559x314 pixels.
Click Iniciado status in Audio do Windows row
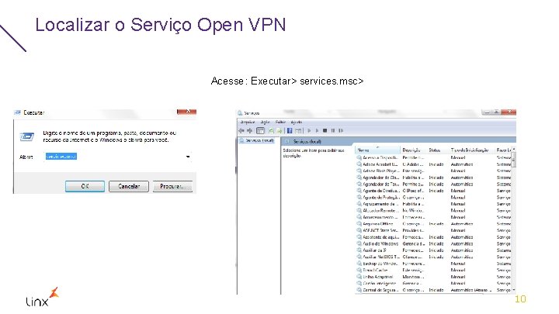436,244
